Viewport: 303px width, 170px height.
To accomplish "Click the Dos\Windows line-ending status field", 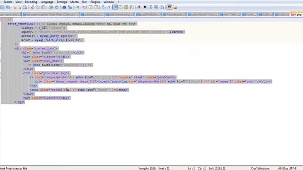I will pyautogui.click(x=260, y=169).
